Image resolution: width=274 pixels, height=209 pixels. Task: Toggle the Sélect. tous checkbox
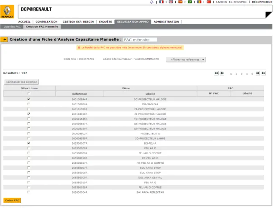pos(29,93)
